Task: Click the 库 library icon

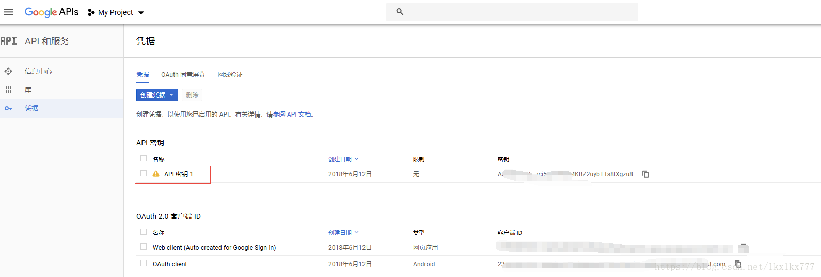Action: point(8,90)
